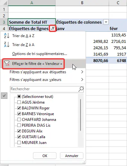
Task: Click the multi-select checkmark icon beside list
Action: pos(4,96)
